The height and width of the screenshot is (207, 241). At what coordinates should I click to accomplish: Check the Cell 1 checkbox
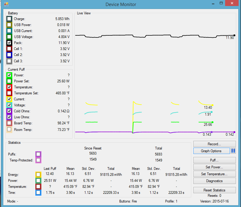9,49
